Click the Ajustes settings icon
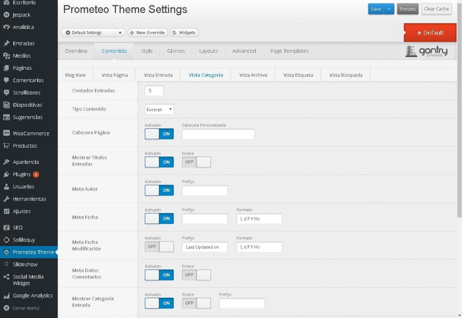 (x=6, y=211)
